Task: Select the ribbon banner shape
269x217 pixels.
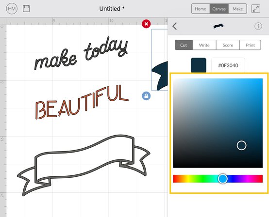Action: pyautogui.click(x=84, y=165)
